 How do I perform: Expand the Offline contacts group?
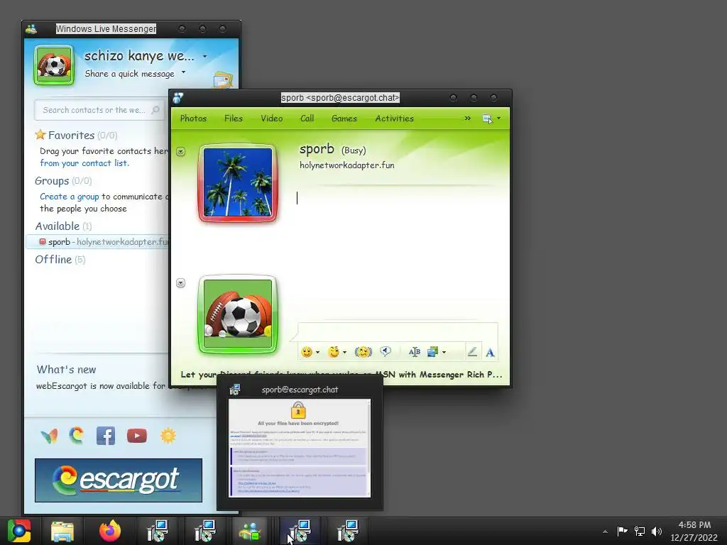pos(60,259)
